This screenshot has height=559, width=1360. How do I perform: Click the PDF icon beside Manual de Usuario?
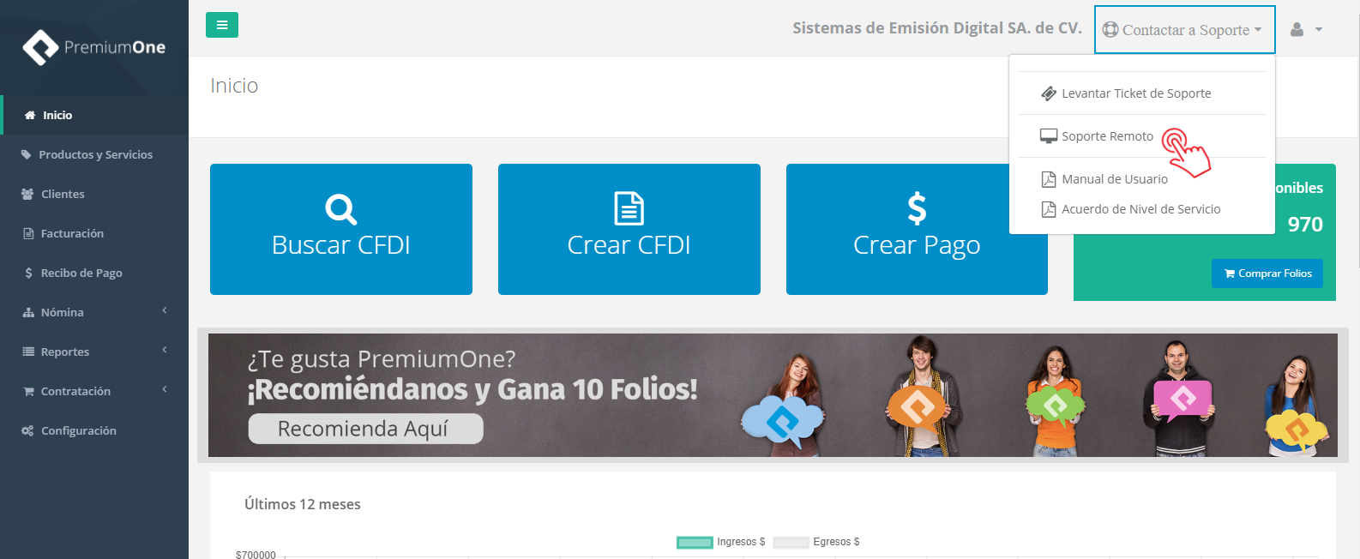tap(1049, 179)
